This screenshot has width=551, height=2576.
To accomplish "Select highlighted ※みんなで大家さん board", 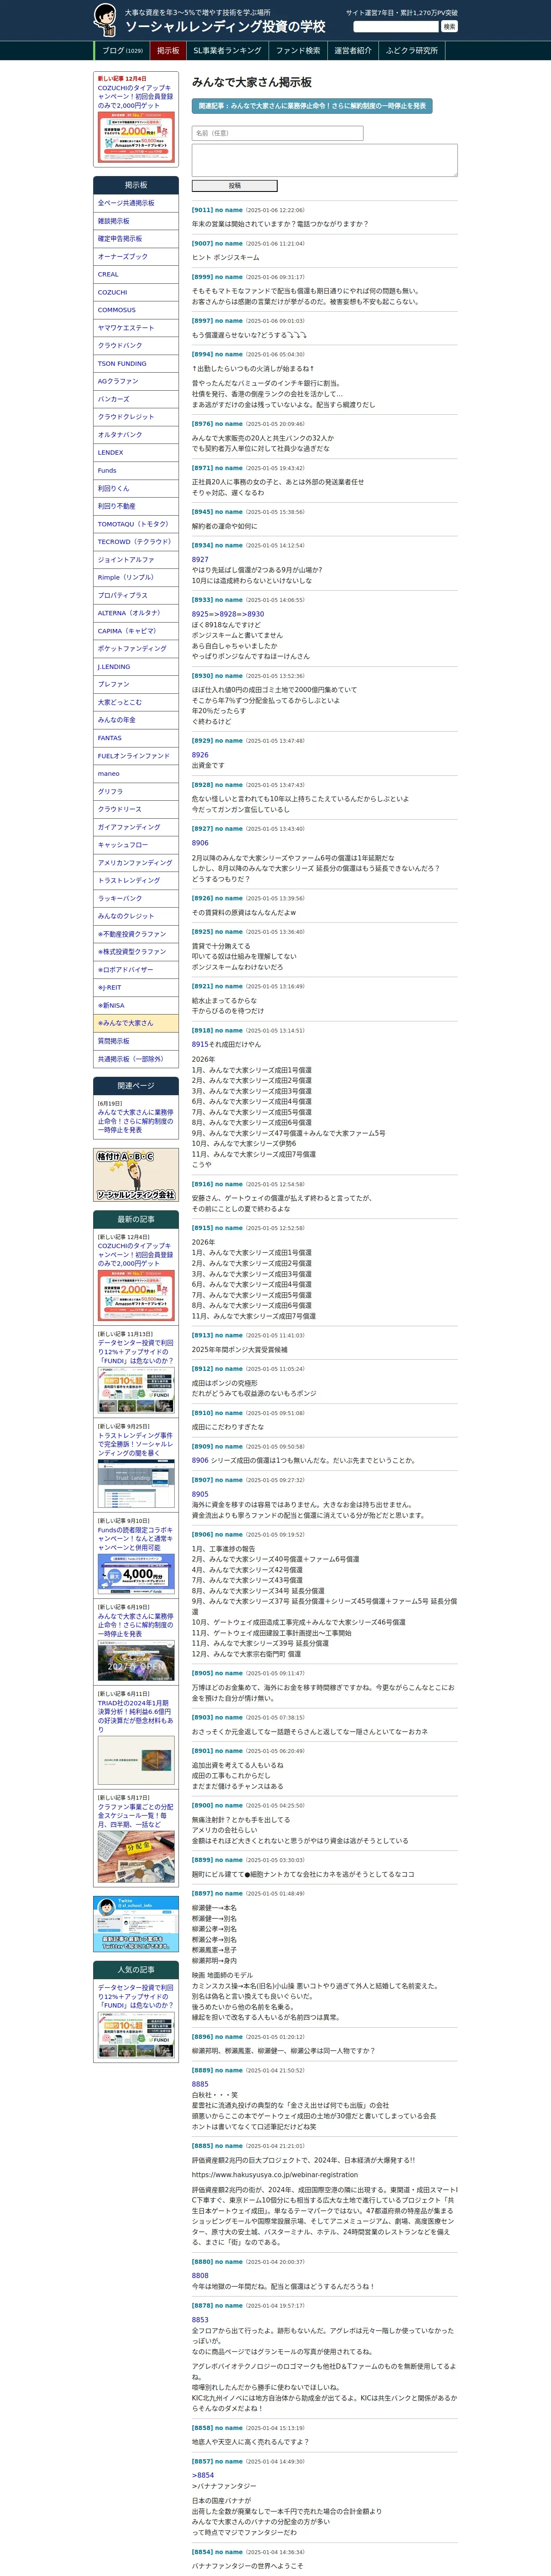I will tap(136, 1023).
